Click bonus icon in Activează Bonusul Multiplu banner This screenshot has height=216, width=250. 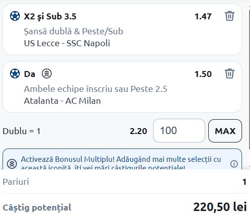(12, 164)
